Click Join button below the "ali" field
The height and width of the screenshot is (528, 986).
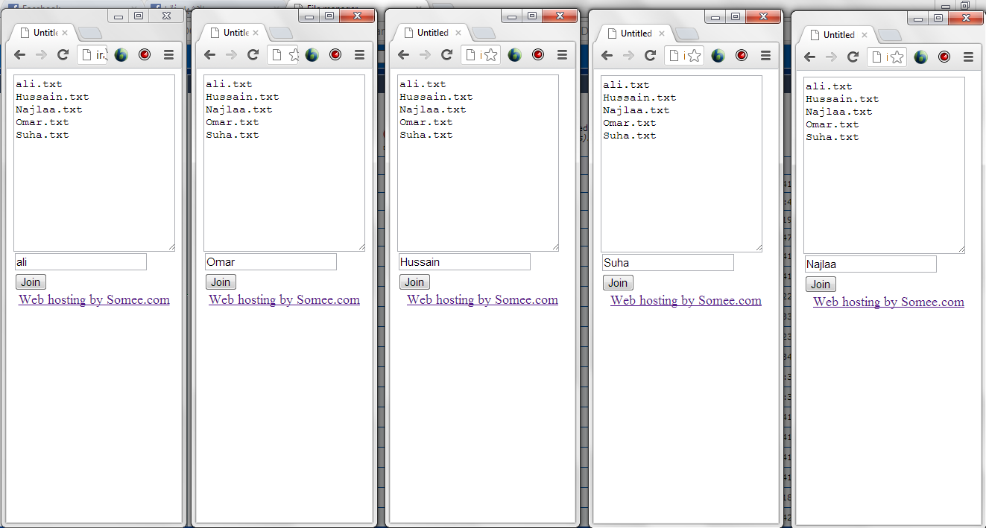pyautogui.click(x=31, y=282)
